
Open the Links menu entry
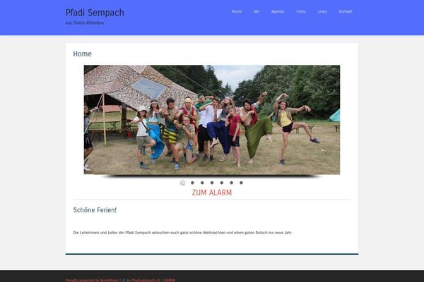(x=322, y=11)
